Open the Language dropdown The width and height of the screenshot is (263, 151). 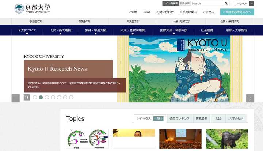[244, 3]
